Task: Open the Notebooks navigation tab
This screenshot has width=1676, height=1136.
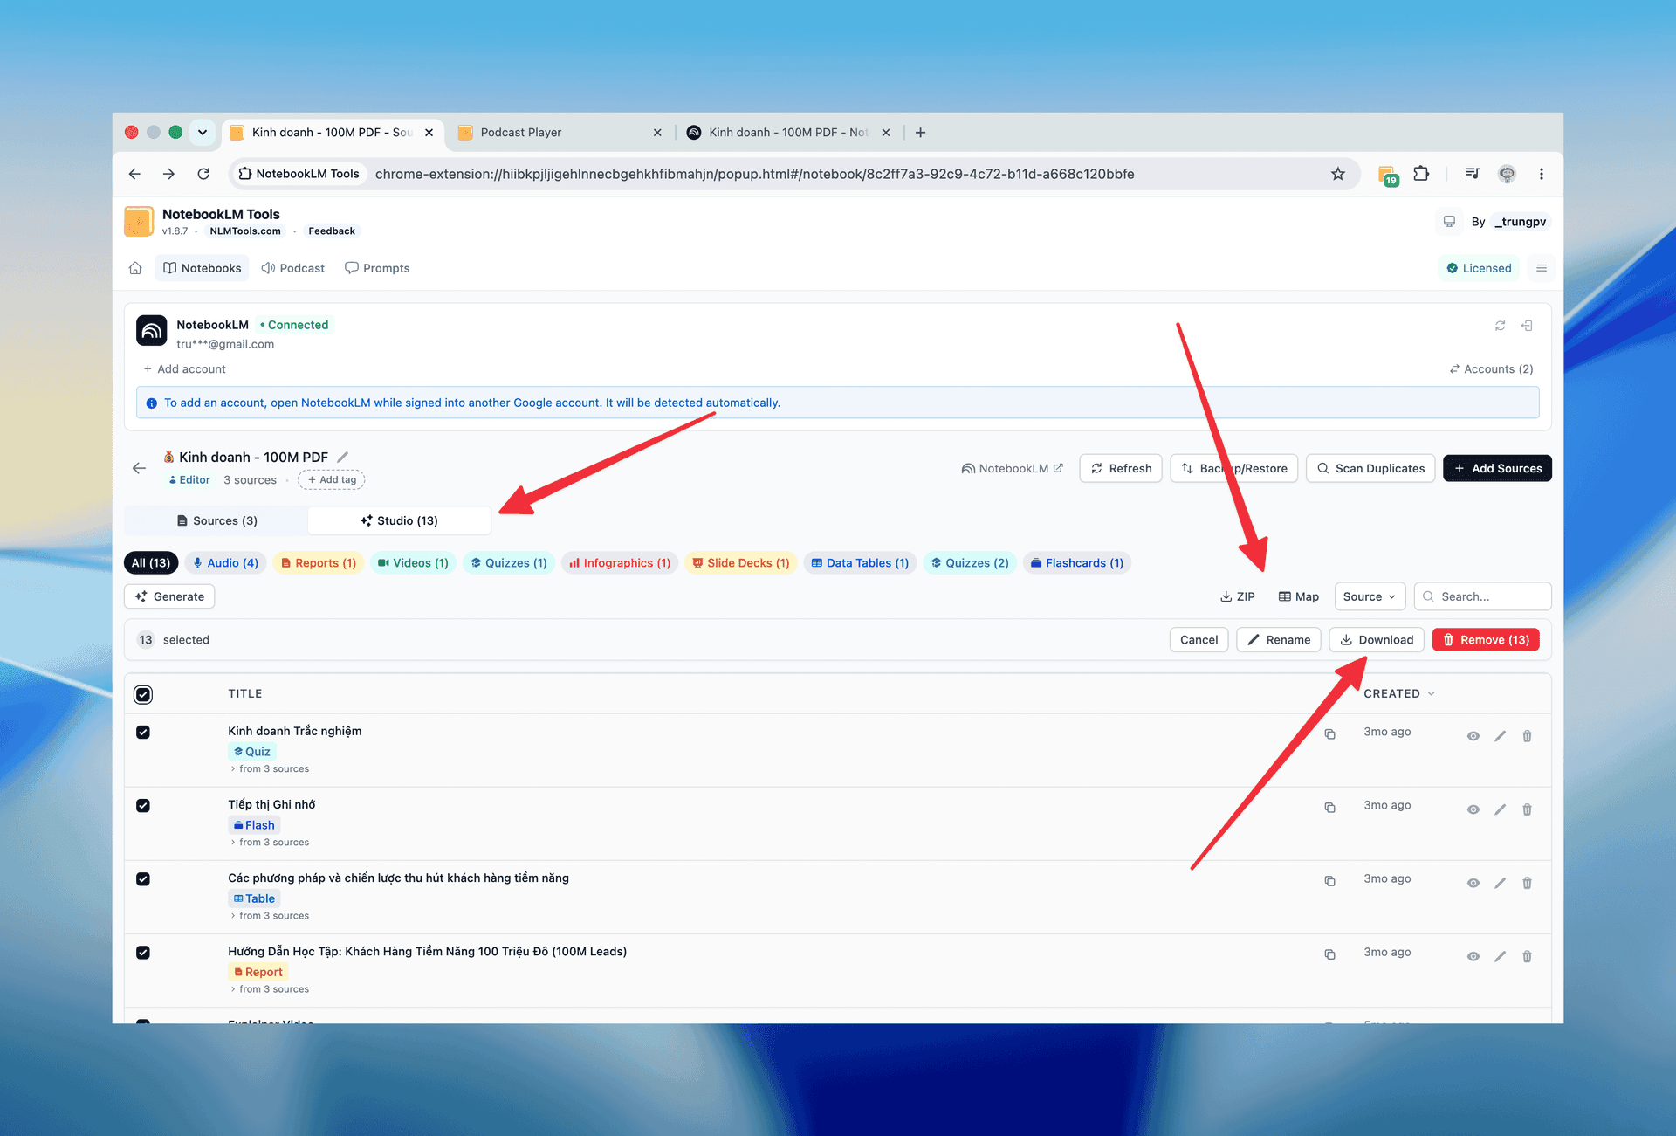Action: click(x=202, y=268)
